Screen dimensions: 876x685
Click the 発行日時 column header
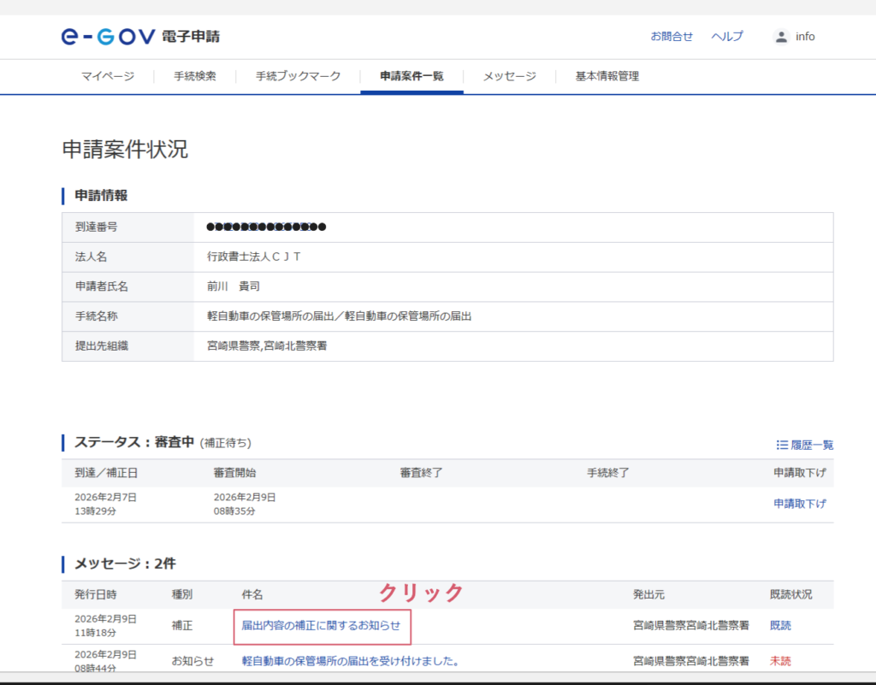[95, 594]
